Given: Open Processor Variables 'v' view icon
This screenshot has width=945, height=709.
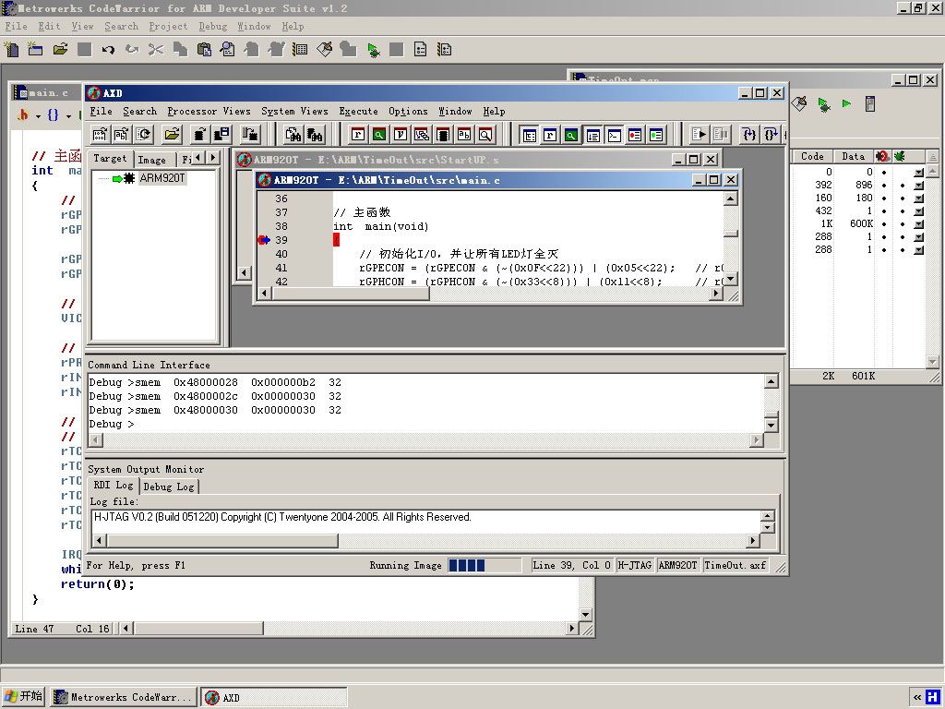Looking at the screenshot, I should pos(401,135).
